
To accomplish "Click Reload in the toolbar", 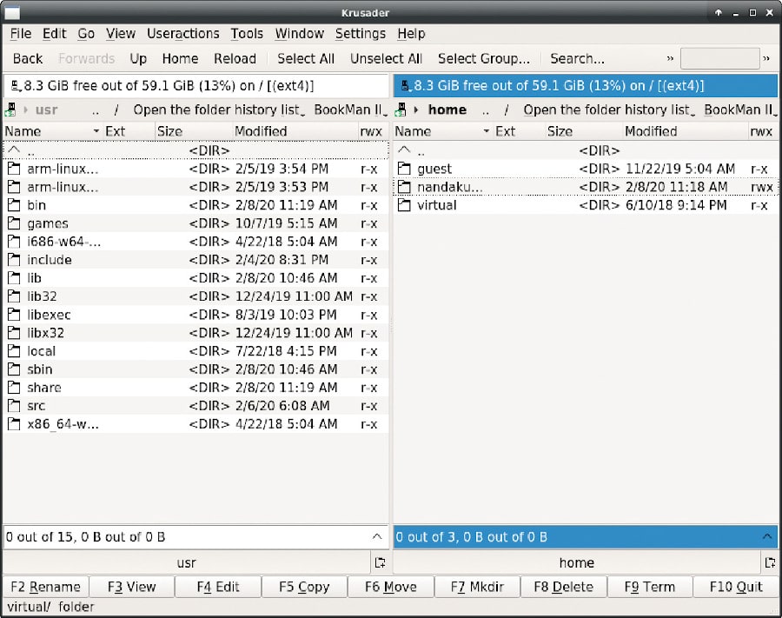I will pos(235,58).
